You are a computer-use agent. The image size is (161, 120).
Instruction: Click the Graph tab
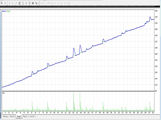tap(19, 116)
